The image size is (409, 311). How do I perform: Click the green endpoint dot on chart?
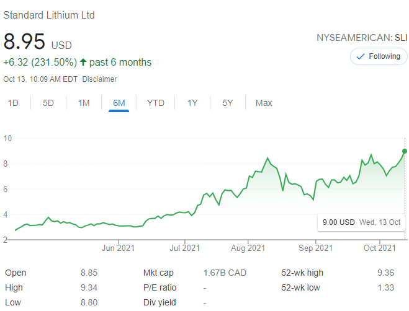point(405,151)
